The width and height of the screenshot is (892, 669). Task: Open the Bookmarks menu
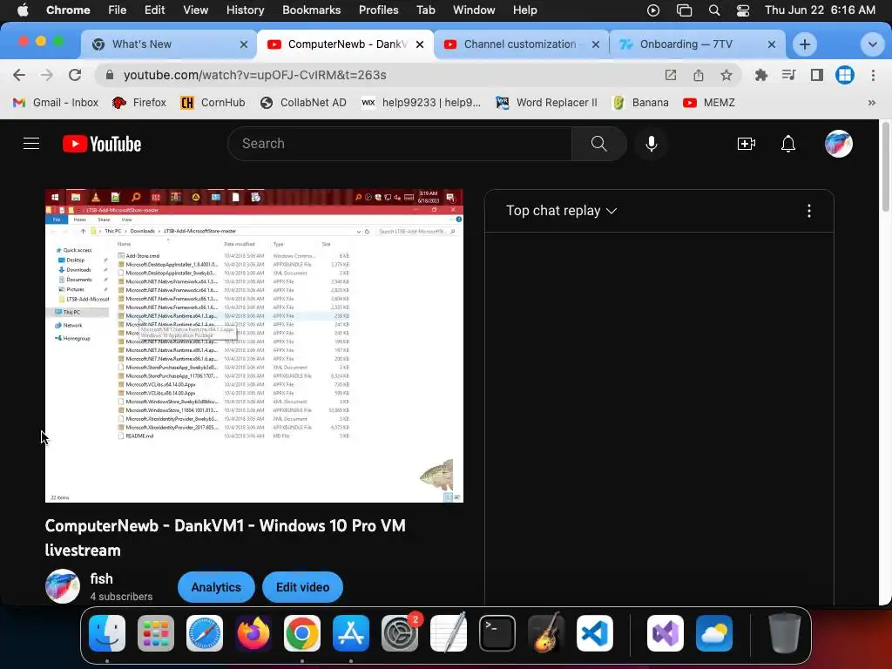click(x=311, y=10)
